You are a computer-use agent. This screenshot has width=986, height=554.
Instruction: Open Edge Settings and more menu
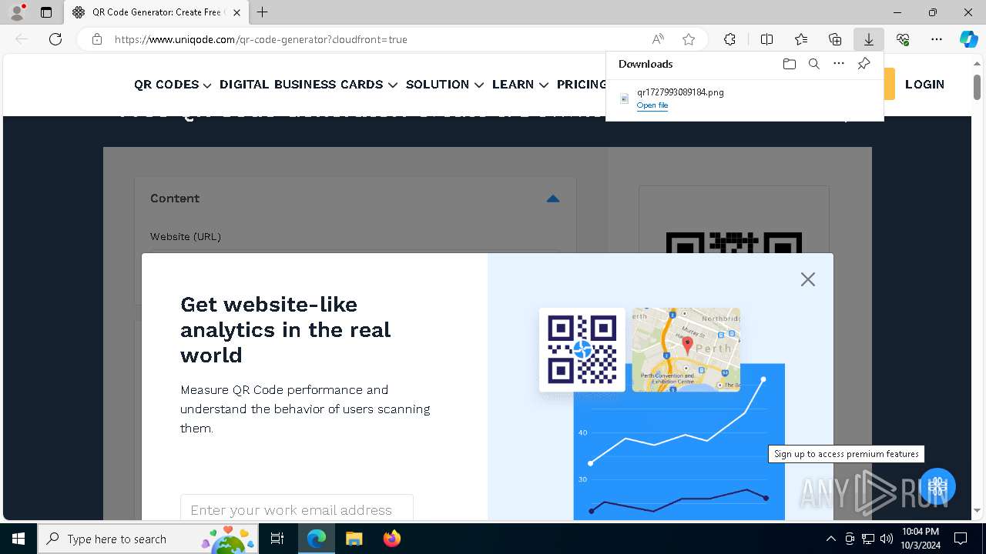click(x=937, y=39)
